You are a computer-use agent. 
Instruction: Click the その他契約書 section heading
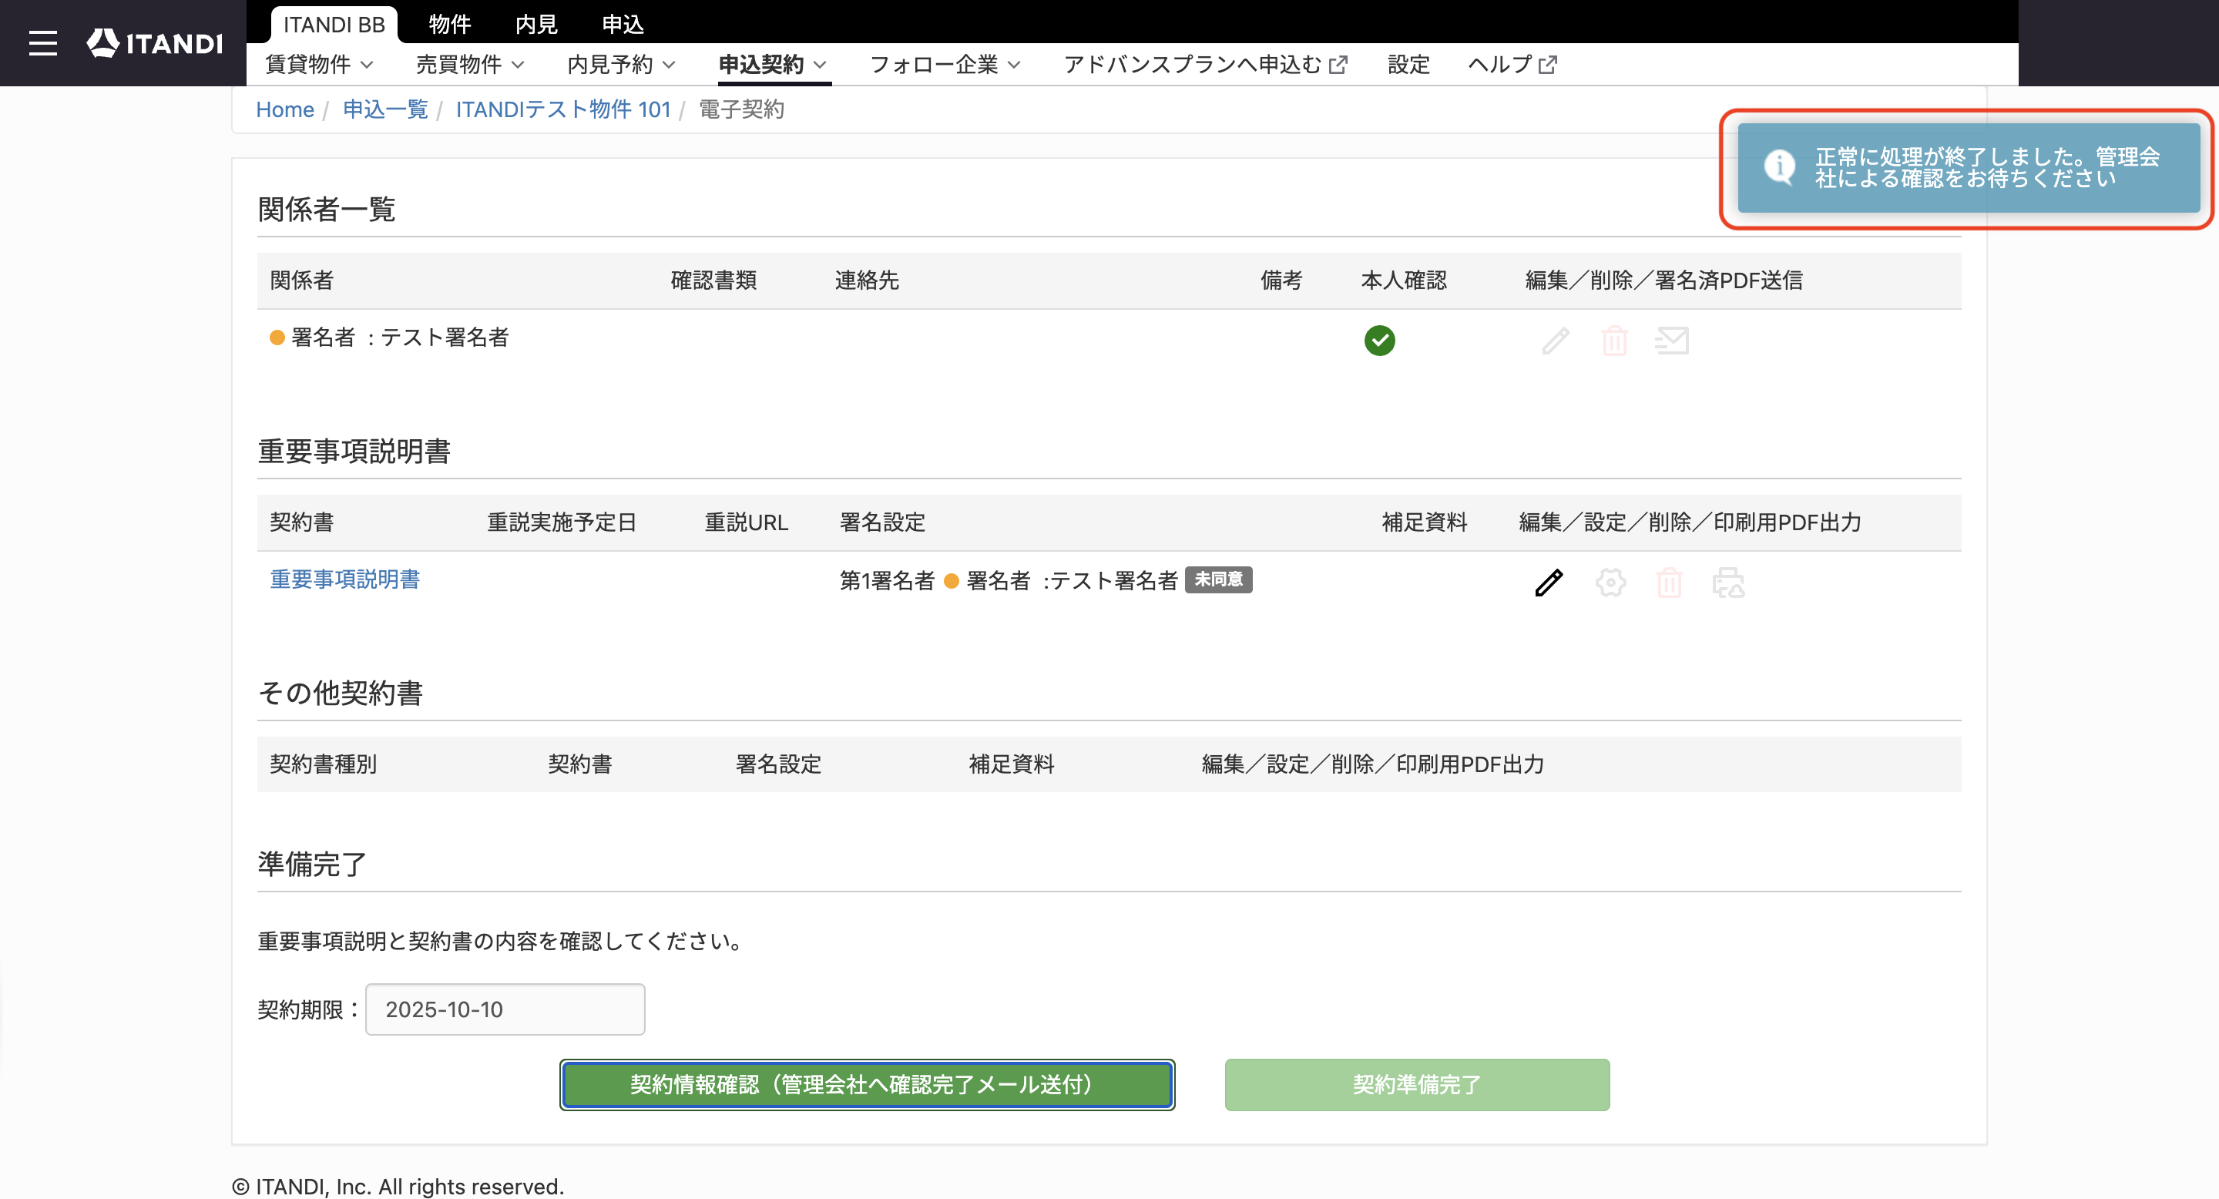[341, 694]
